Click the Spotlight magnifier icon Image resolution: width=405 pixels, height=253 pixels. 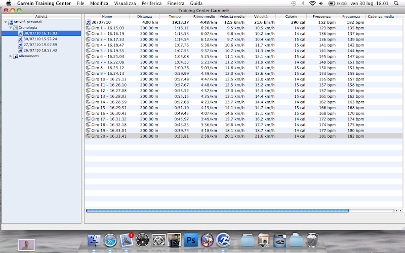(x=396, y=4)
